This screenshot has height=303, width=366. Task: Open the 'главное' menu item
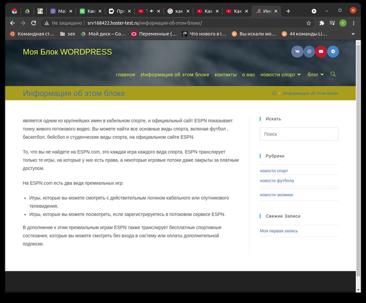(126, 75)
